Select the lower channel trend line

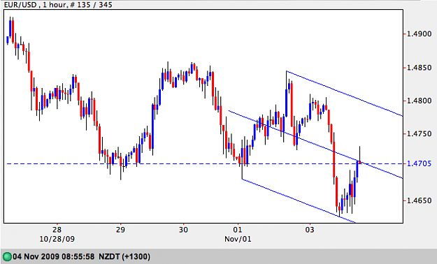(299, 200)
